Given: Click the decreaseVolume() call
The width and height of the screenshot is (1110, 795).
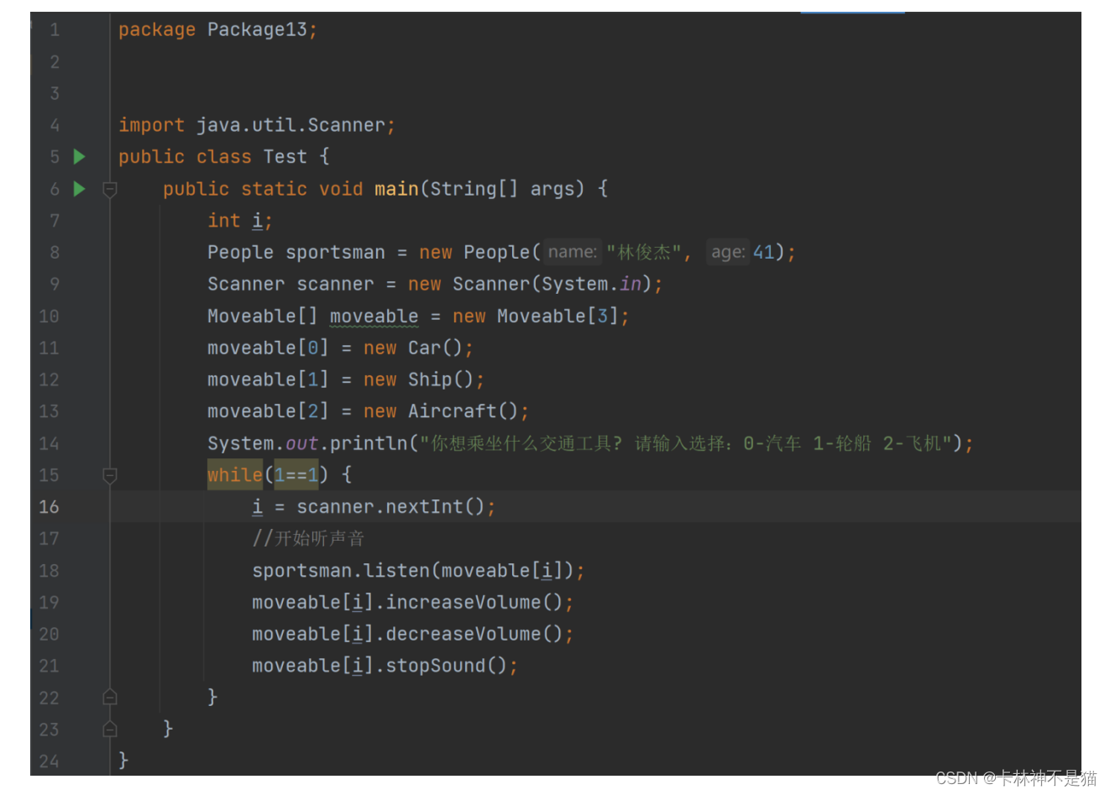Looking at the screenshot, I should click(474, 634).
